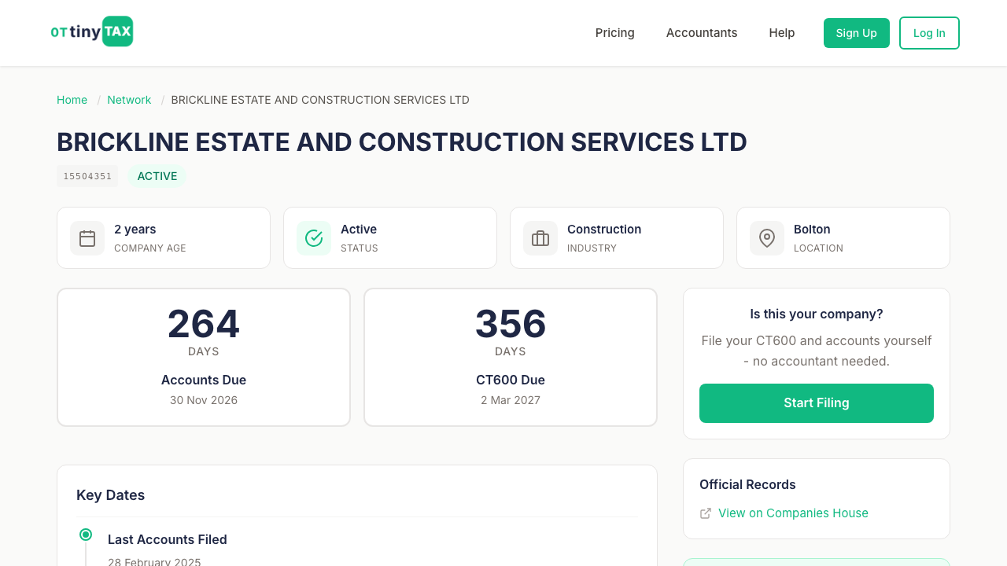Click the briefcase Industry icon
Image resolution: width=1007 pixels, height=566 pixels.
(x=540, y=237)
